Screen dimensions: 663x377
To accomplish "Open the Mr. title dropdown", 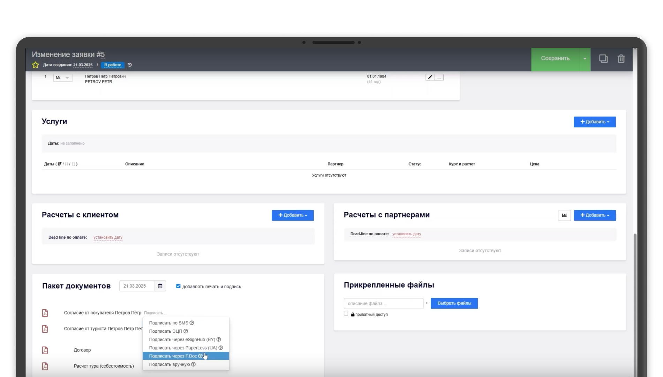I will tap(62, 78).
